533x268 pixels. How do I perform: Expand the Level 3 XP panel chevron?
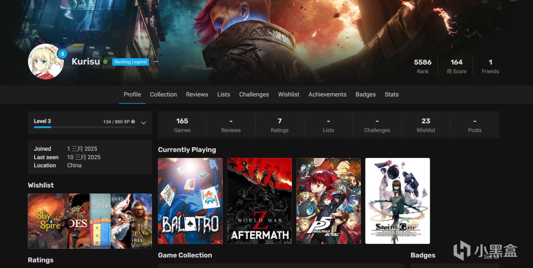pyautogui.click(x=143, y=123)
